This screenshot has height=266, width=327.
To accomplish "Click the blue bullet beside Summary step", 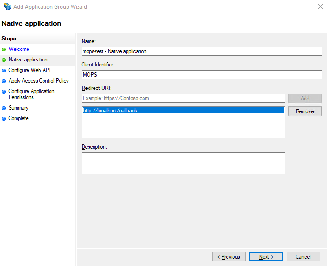I will (x=4, y=108).
